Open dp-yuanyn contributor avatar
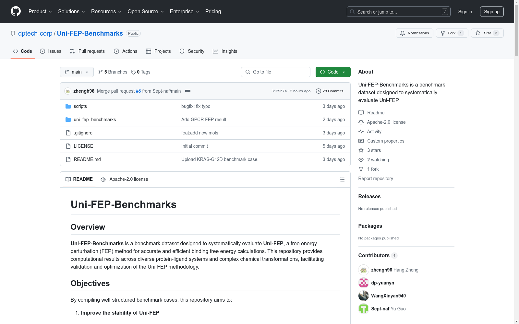 click(364, 283)
